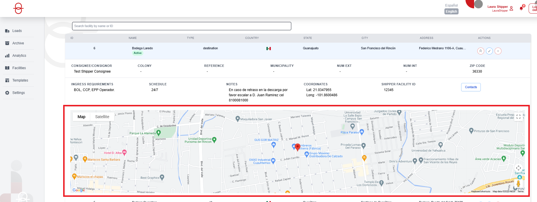The width and height of the screenshot is (537, 202).
Task: Click the GUS GOR MATRIZ map marker
Action: click(274, 145)
